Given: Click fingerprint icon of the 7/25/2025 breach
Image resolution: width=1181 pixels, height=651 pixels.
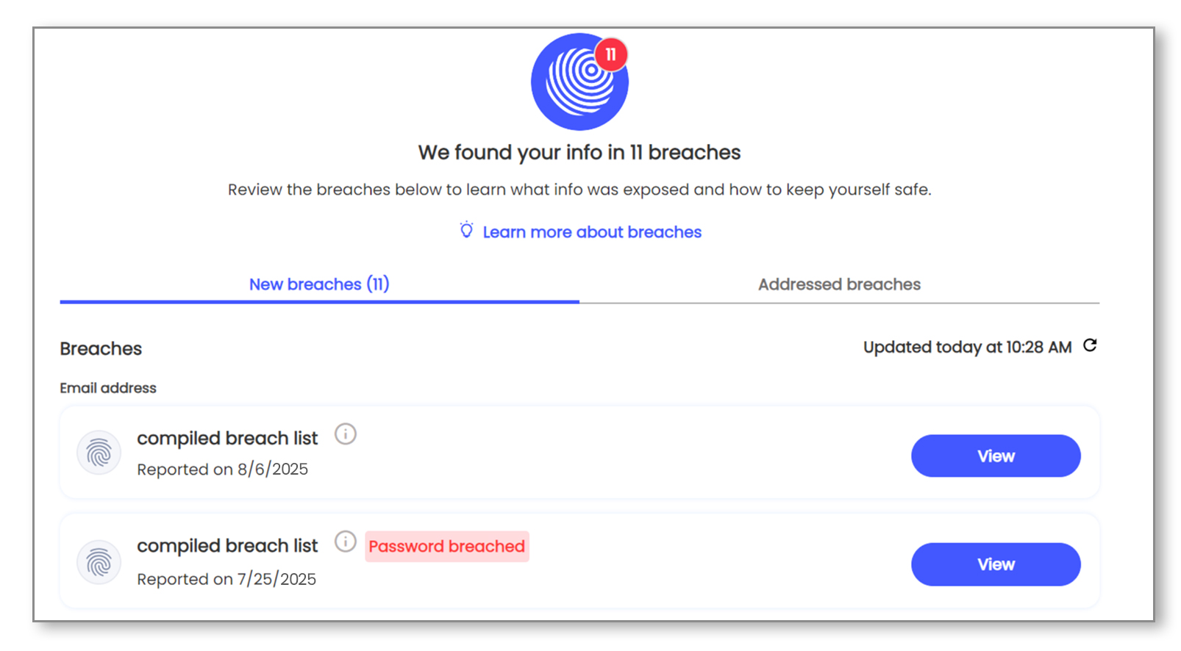Looking at the screenshot, I should point(99,562).
